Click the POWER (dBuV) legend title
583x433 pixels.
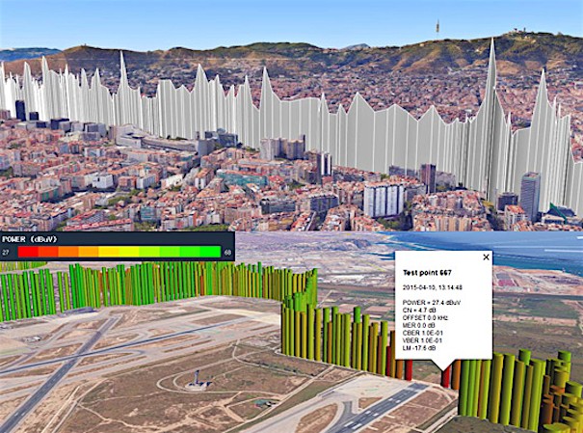(28, 238)
